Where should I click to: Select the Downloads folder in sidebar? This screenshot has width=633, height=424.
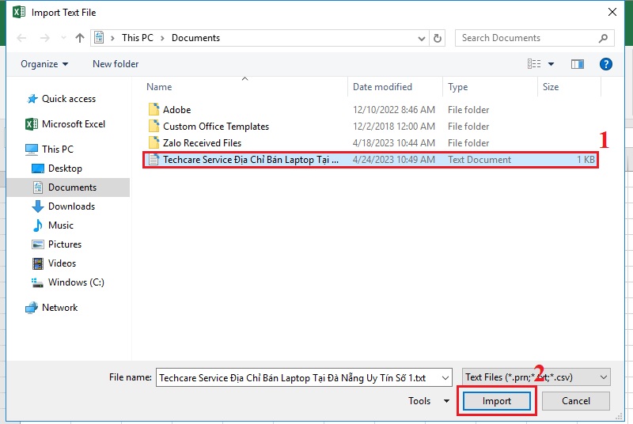click(x=71, y=206)
